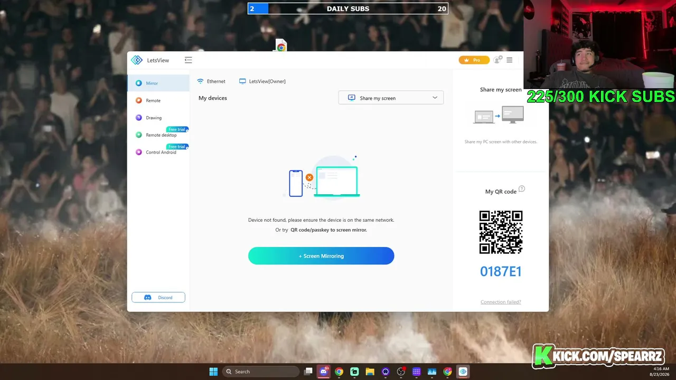Open the Connection failed? link
The width and height of the screenshot is (676, 380).
pyautogui.click(x=501, y=302)
